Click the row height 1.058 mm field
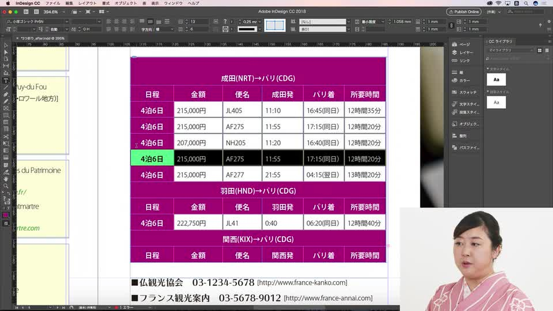 pyautogui.click(x=402, y=22)
